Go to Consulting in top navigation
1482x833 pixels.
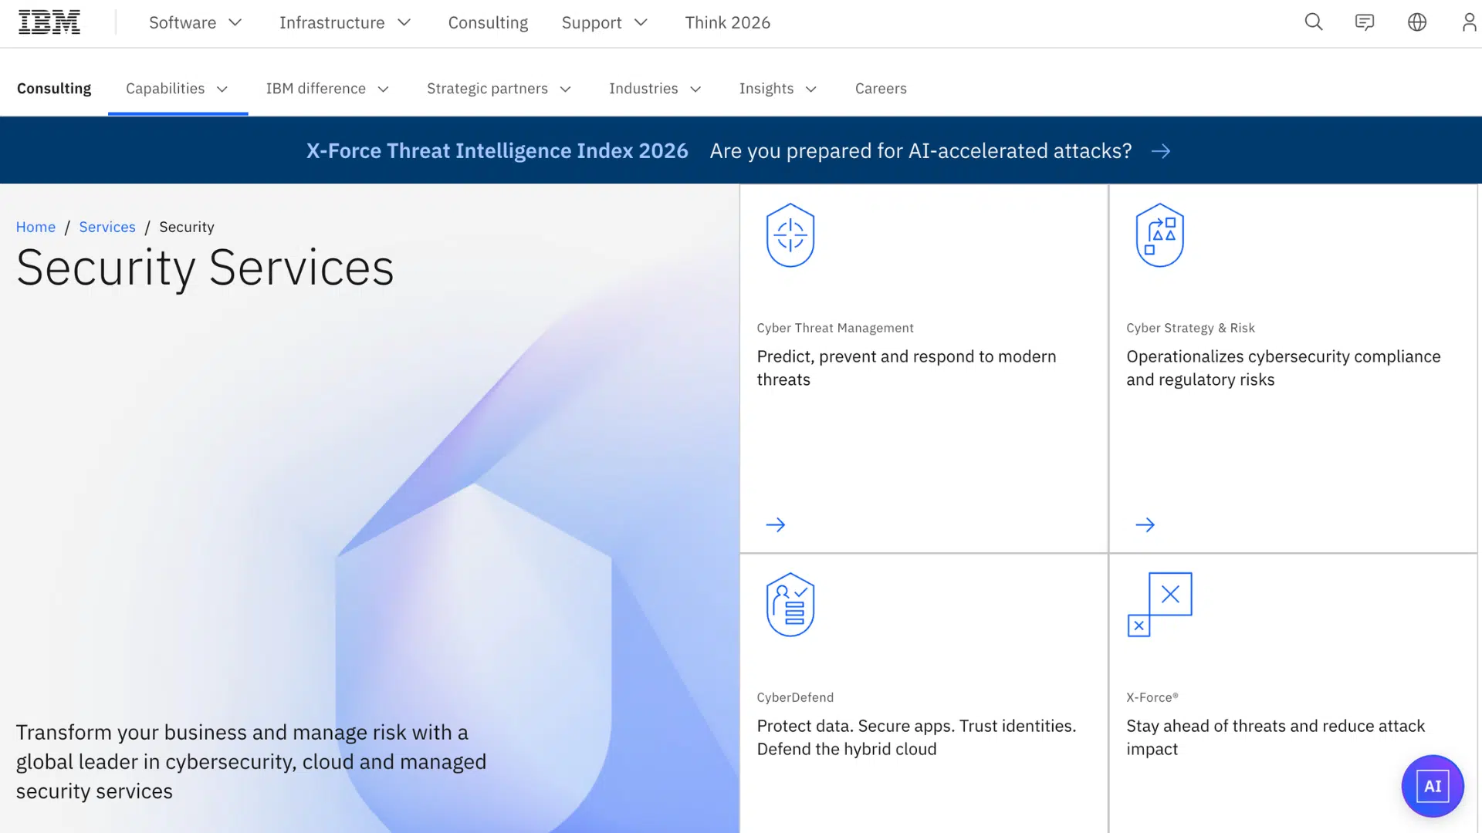pyautogui.click(x=488, y=22)
